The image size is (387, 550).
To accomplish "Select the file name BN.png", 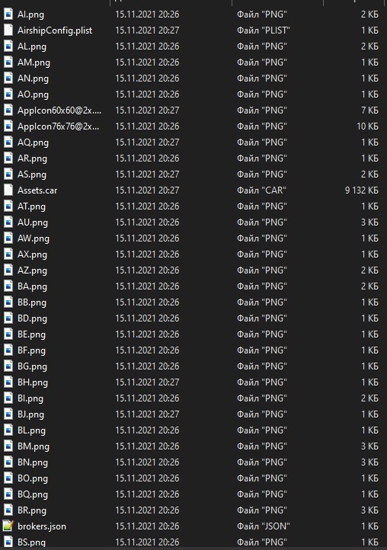I will pyautogui.click(x=33, y=462).
